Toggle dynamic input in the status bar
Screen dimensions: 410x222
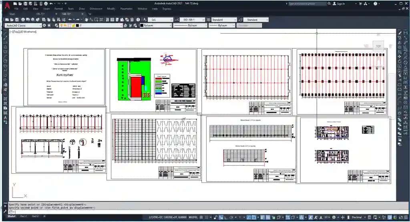point(221,217)
